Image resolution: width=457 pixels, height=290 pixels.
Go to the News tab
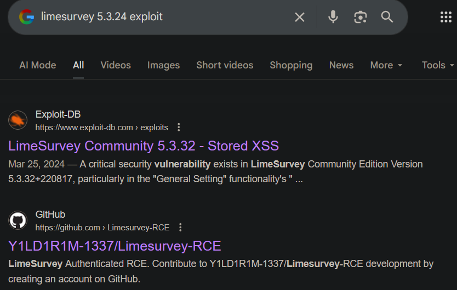[341, 65]
